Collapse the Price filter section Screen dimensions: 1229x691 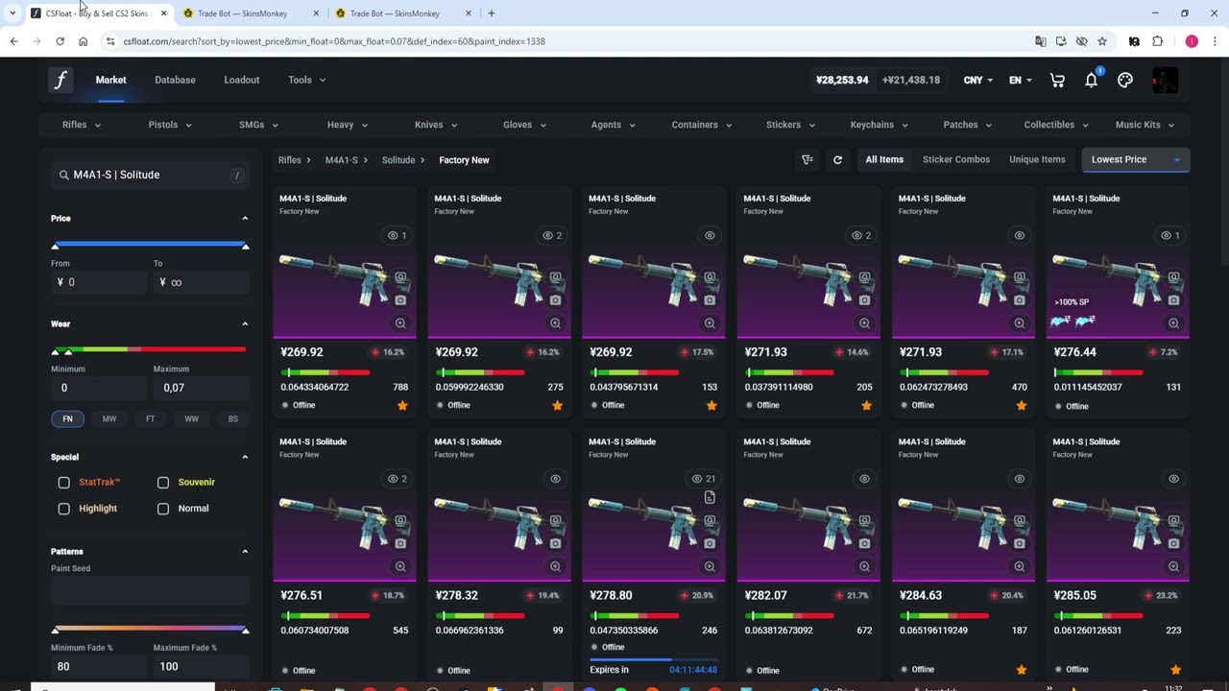(x=245, y=219)
